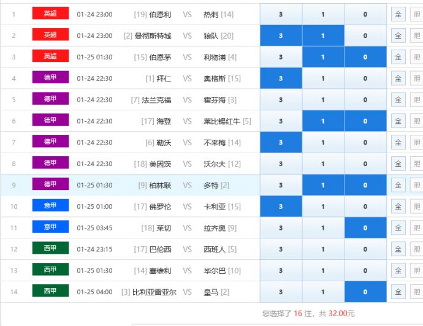Toggle away win (0) for 伯恩茅 vs 利物浦
The width and height of the screenshot is (423, 326).
365,57
